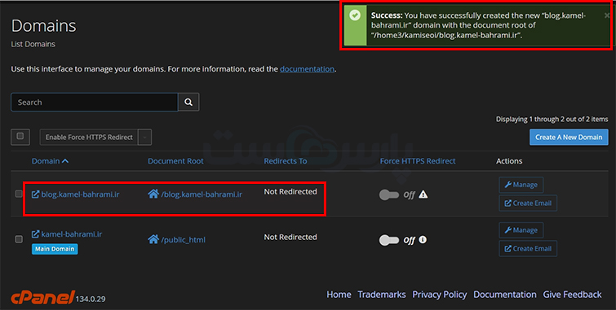Toggle Force HTTPS Redirect for kamel-bahrami.ir

(x=389, y=240)
